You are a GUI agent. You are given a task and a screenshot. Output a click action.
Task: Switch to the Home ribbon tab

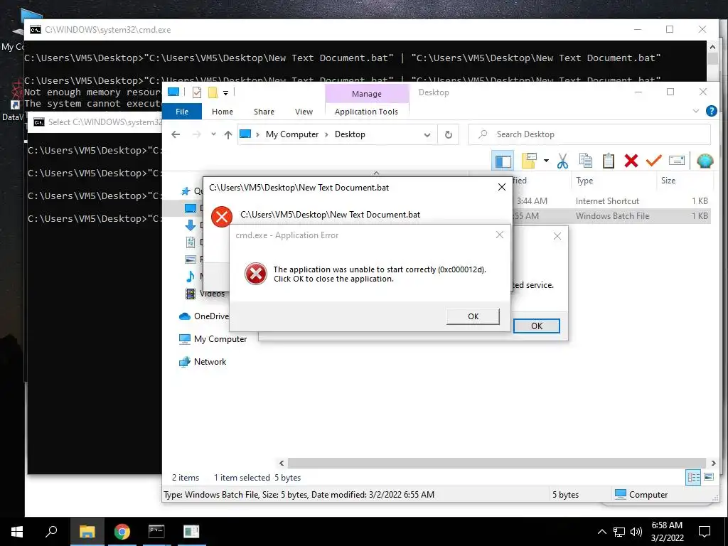[x=223, y=112]
